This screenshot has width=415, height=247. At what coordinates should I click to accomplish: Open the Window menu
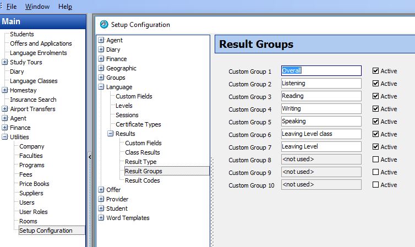point(37,7)
